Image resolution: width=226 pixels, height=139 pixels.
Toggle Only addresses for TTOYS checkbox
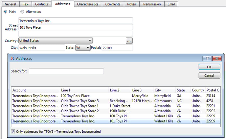(13, 131)
